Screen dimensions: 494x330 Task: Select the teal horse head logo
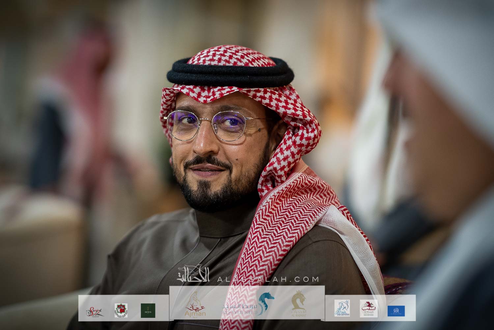(x=266, y=303)
